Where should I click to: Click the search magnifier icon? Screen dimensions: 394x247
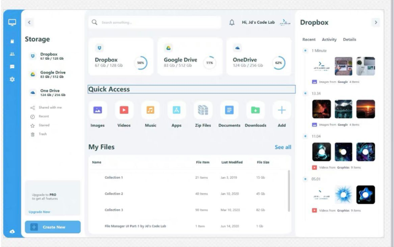(x=94, y=22)
